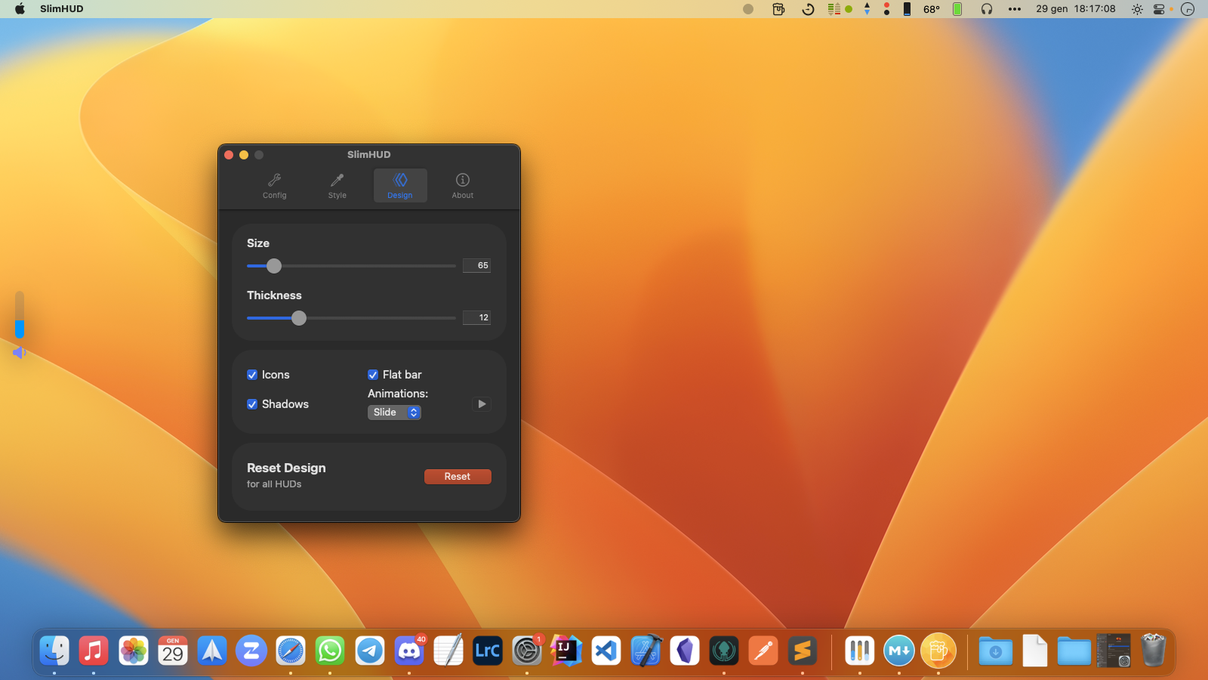Open WhatsApp from the Dock

click(x=330, y=651)
